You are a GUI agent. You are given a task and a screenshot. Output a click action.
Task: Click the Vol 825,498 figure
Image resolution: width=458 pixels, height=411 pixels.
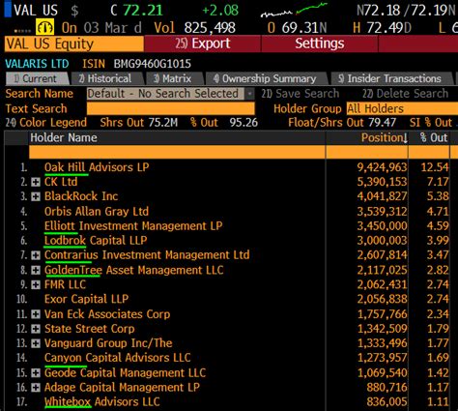(x=210, y=28)
